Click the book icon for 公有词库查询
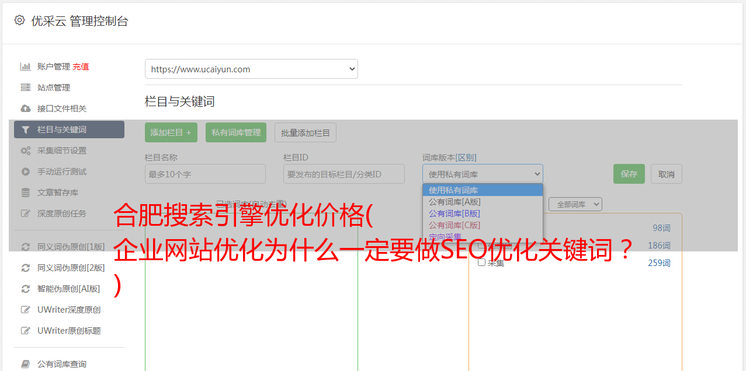Screen dimensions: 746x371 coord(25,364)
